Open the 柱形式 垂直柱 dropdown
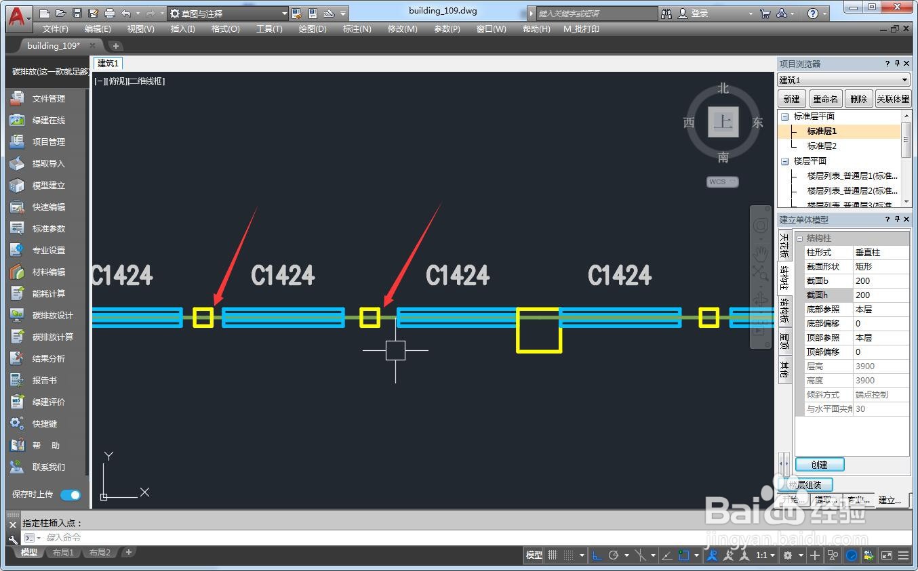Image resolution: width=918 pixels, height=571 pixels. coord(881,253)
